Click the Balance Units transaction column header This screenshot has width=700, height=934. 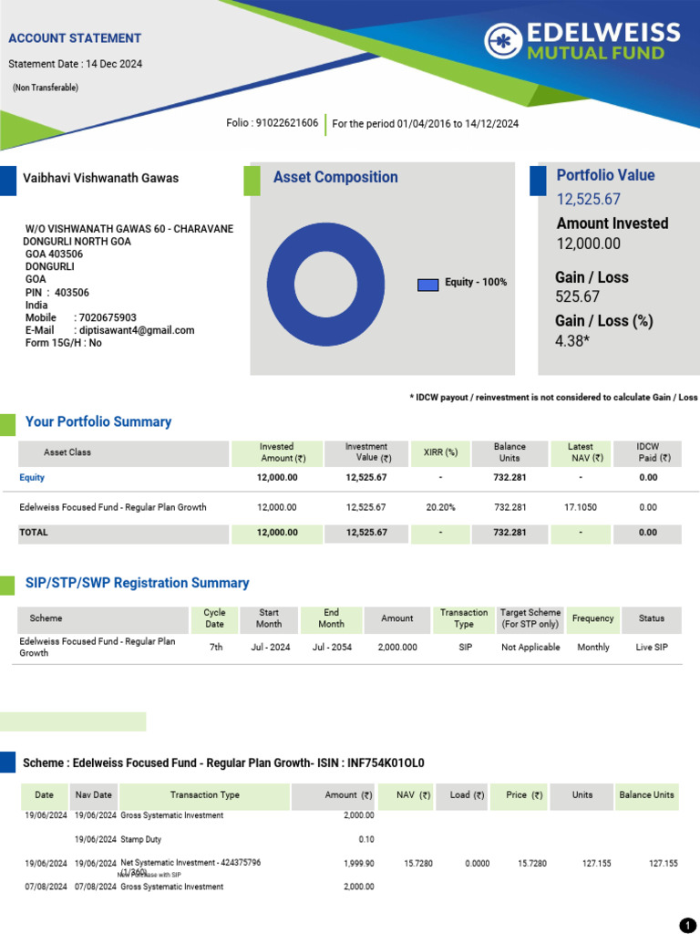646,794
